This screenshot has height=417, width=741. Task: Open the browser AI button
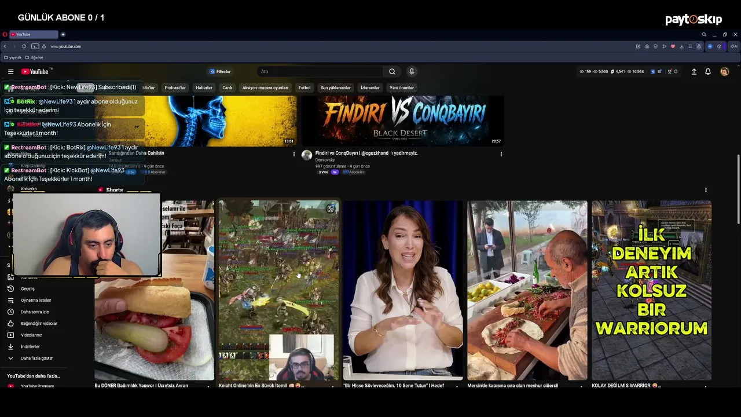tap(734, 46)
